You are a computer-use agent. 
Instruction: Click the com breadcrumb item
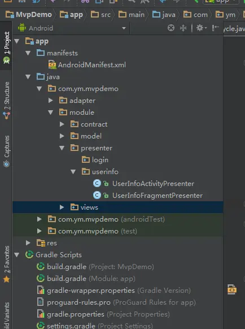(x=195, y=15)
